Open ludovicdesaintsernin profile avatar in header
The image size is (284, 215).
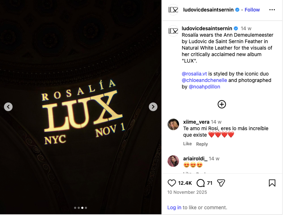pyautogui.click(x=173, y=10)
